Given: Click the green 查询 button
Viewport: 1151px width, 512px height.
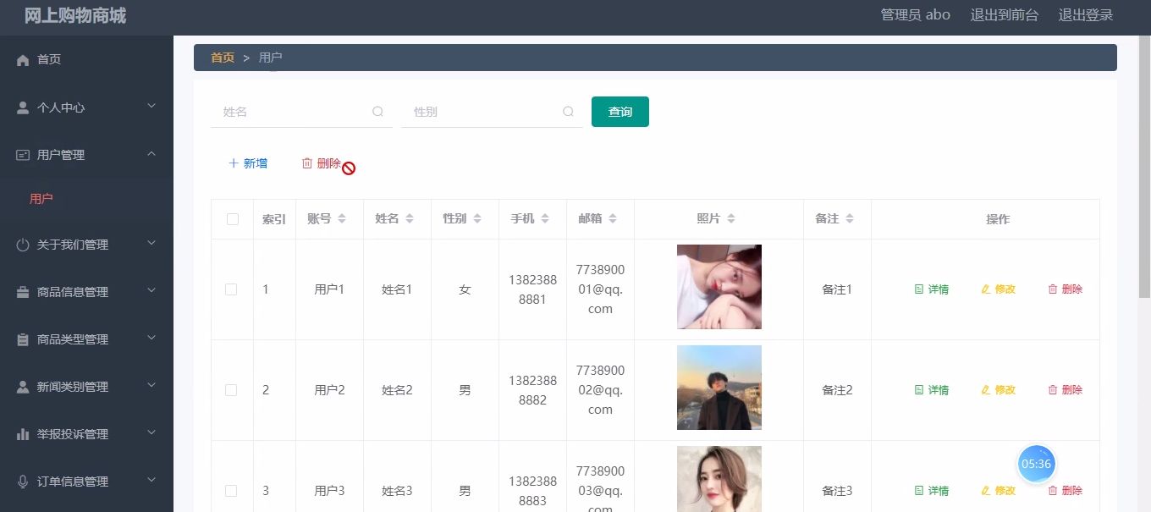Looking at the screenshot, I should point(620,112).
